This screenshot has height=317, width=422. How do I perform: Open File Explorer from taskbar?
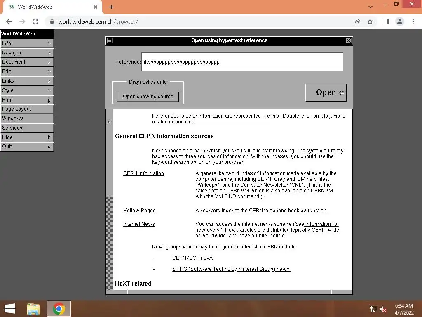33,309
